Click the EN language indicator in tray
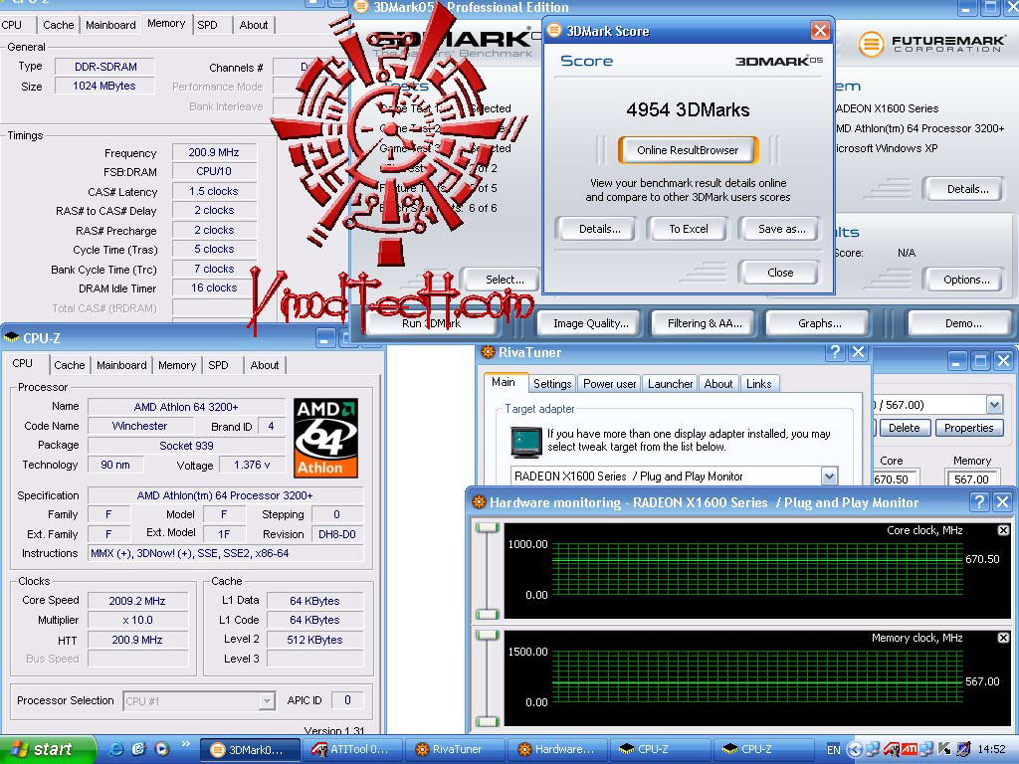Viewport: 1019px width, 764px height. [834, 750]
